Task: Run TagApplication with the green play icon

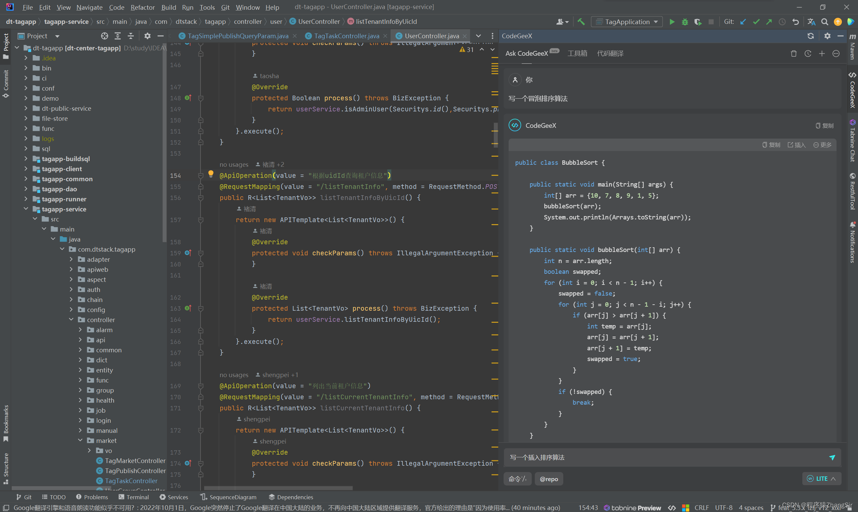Action: [x=672, y=22]
